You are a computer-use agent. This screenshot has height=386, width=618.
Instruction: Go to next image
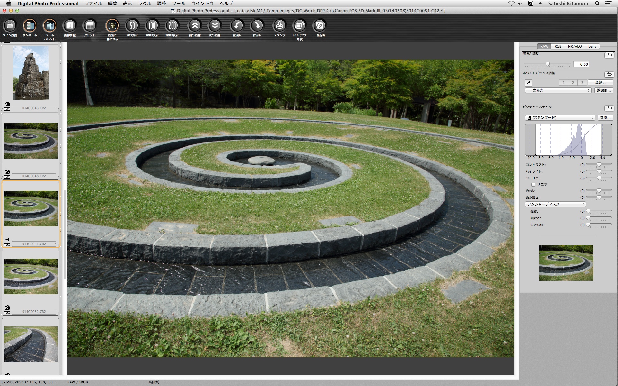(215, 26)
